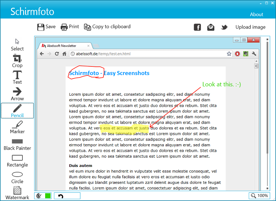Go back in the captured browser
The height and width of the screenshot is (201, 276).
pos(42,54)
